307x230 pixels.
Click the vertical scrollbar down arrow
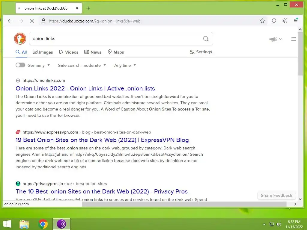(300, 199)
